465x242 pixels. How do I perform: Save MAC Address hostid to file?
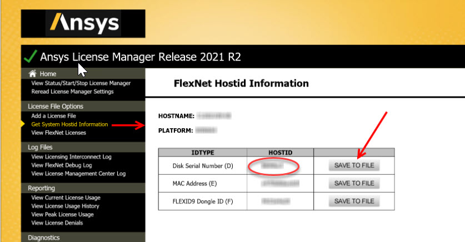tap(354, 183)
